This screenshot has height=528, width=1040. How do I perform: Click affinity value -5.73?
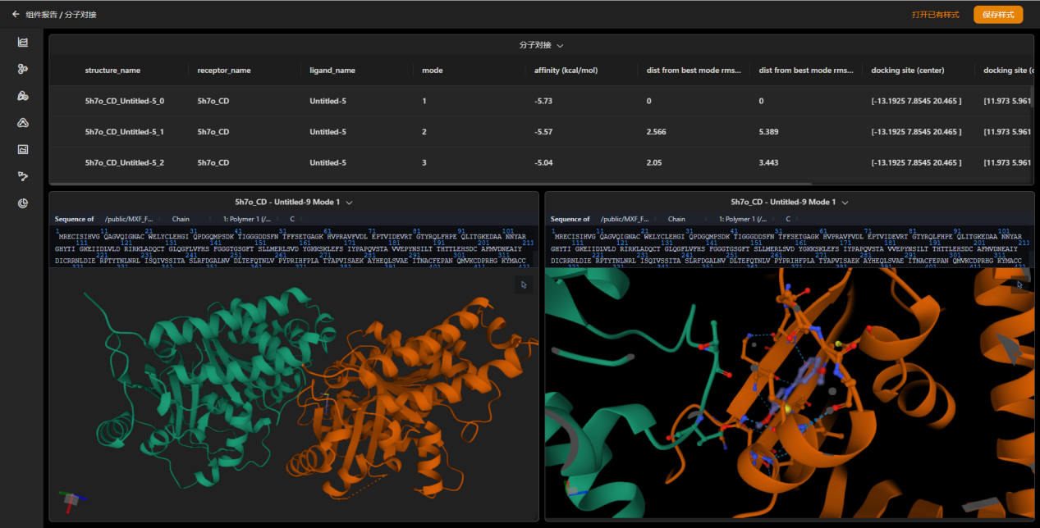543,101
